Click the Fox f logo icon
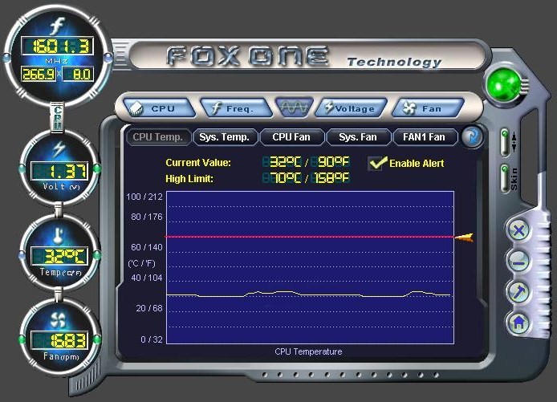Screen dimensions: 557x402 (57, 26)
